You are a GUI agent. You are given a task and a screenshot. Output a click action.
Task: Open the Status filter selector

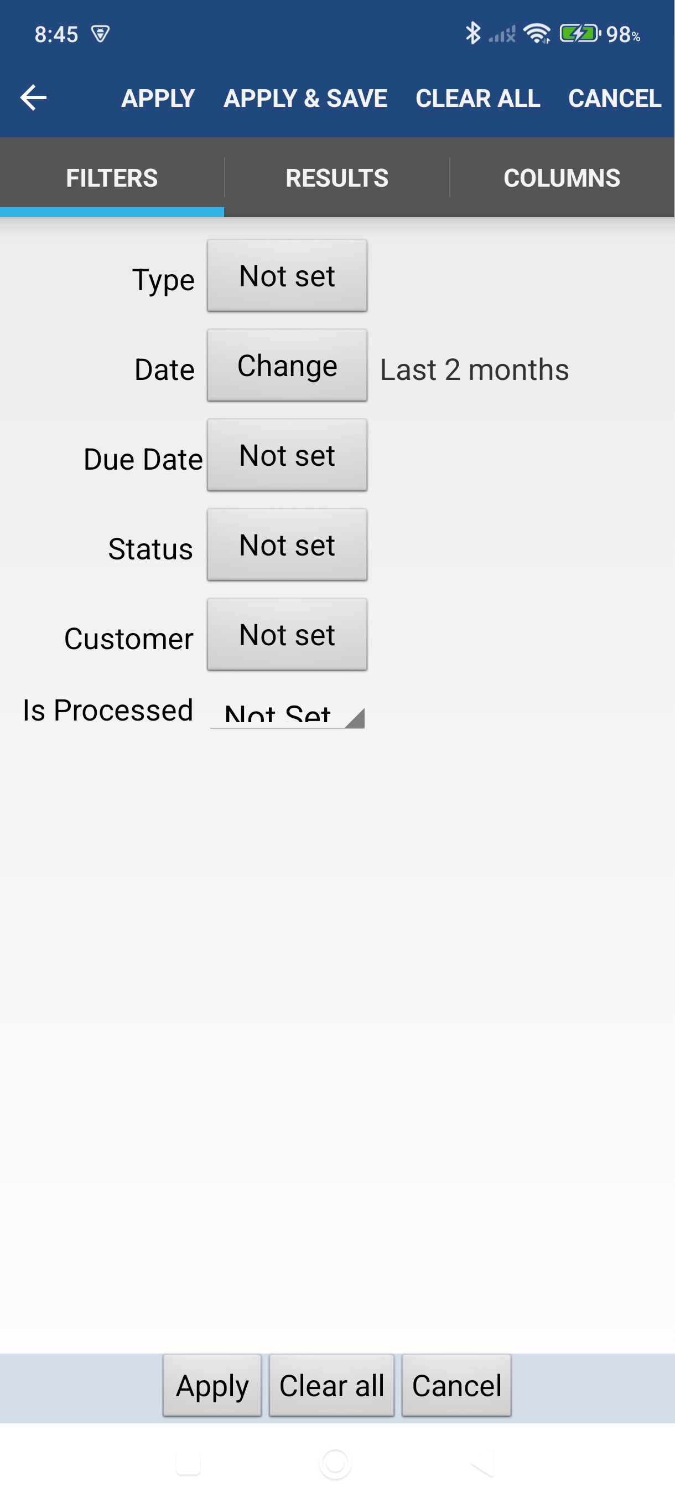point(286,544)
